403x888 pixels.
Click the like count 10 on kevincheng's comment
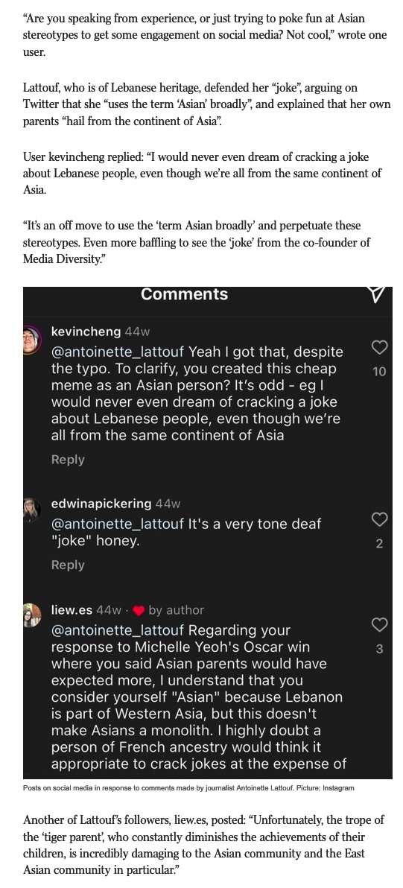click(x=379, y=372)
